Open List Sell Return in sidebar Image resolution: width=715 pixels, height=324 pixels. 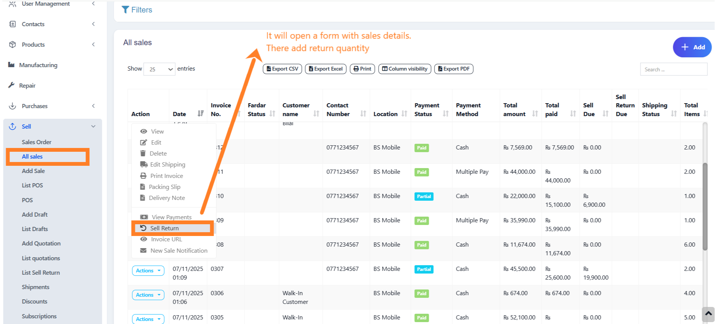pyautogui.click(x=41, y=272)
